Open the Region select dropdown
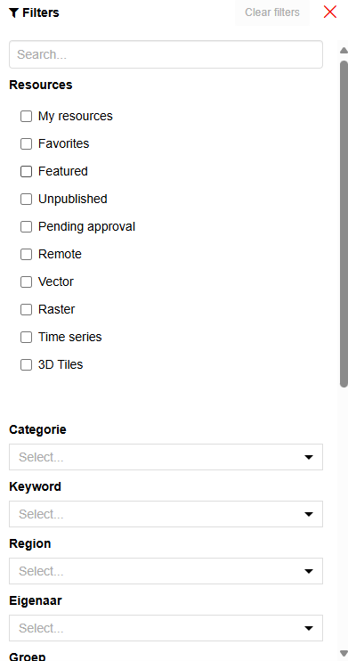 pyautogui.click(x=166, y=571)
